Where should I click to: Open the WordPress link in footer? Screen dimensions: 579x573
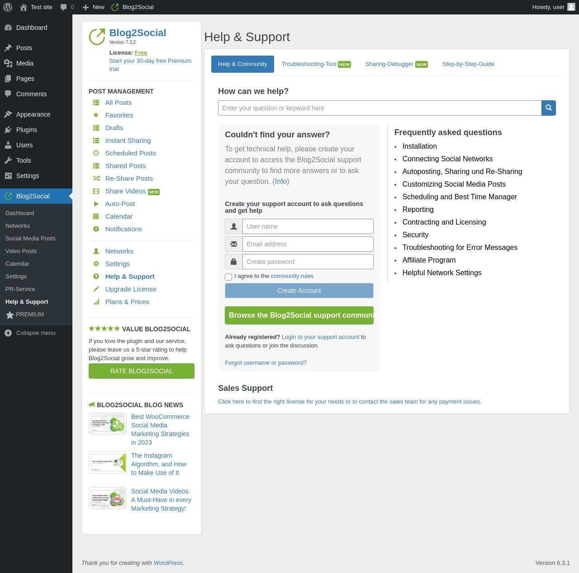168,563
